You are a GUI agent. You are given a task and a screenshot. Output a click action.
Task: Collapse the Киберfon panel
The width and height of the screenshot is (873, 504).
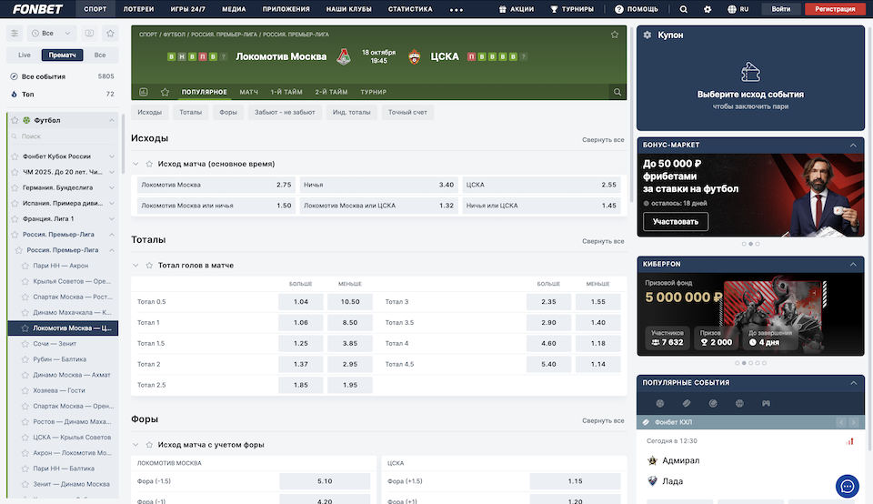pos(853,264)
